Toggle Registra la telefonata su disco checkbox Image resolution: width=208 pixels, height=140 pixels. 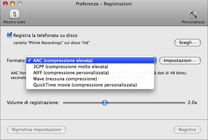(10, 35)
